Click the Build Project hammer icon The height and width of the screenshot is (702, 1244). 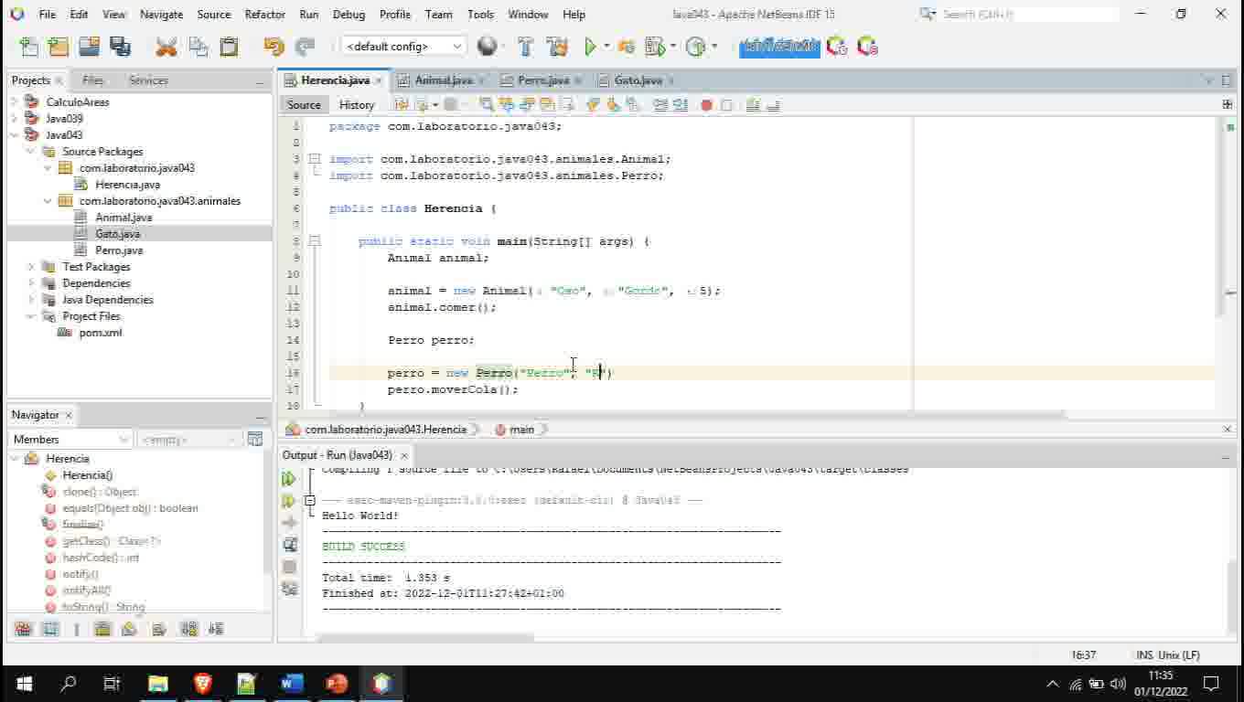point(526,47)
